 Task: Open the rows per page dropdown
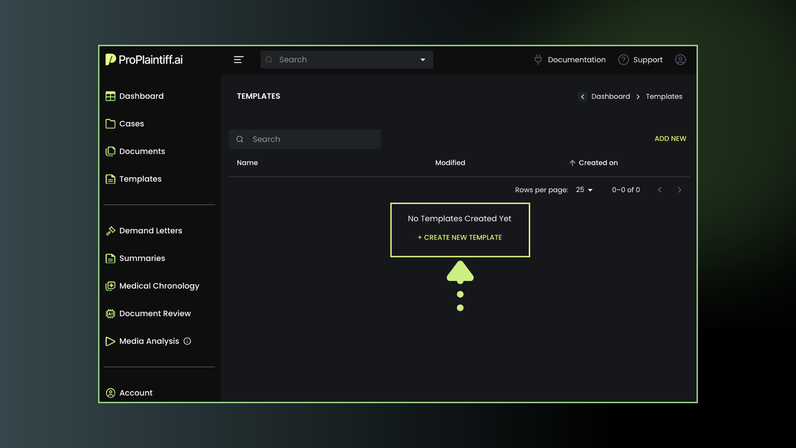click(x=584, y=190)
